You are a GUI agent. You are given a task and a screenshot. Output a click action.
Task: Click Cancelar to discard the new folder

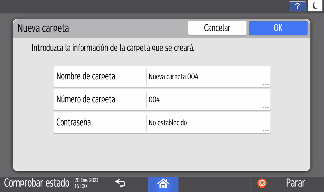[x=217, y=28]
